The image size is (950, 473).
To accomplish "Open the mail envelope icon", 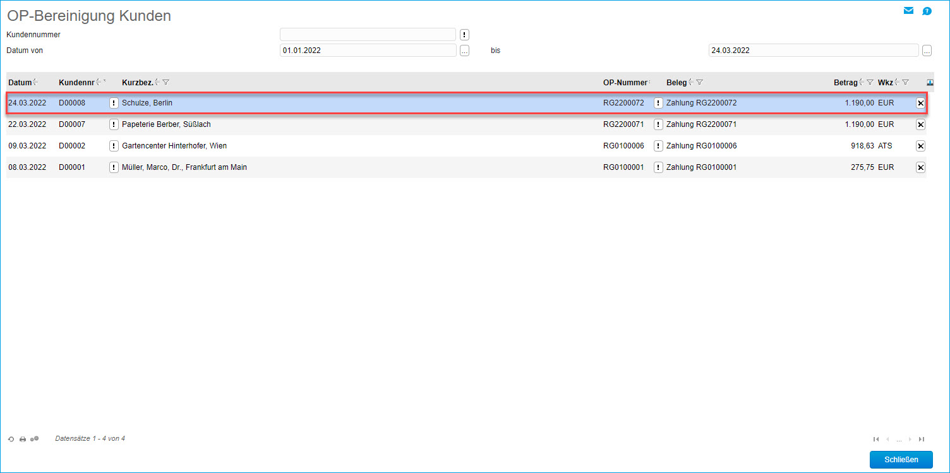I will point(908,11).
